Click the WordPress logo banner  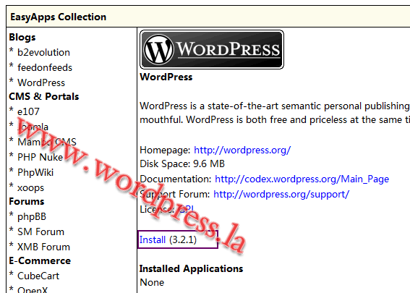[212, 49]
